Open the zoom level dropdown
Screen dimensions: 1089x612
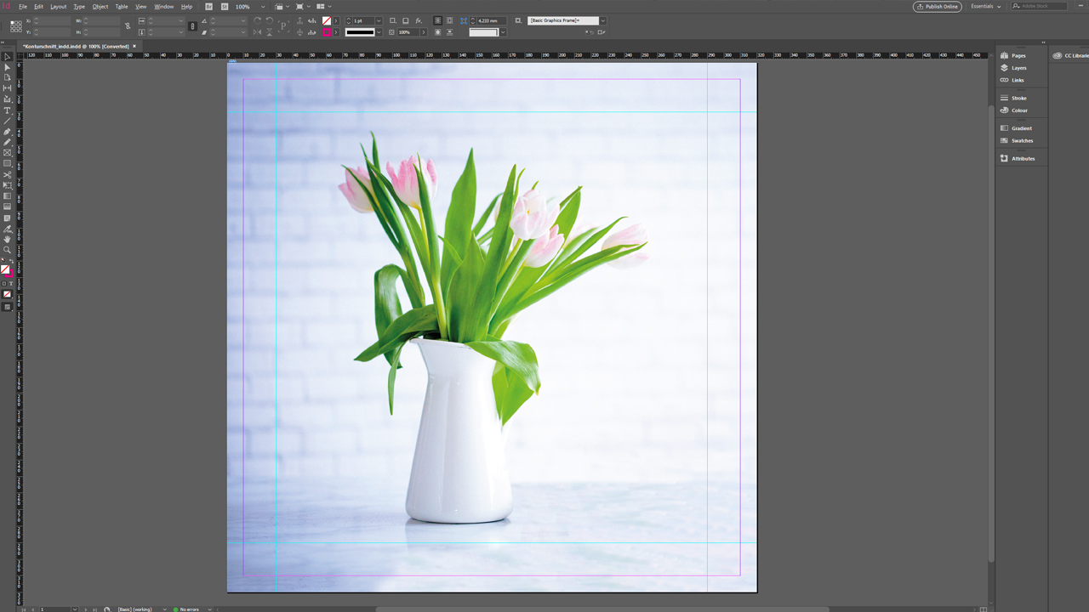pyautogui.click(x=263, y=6)
